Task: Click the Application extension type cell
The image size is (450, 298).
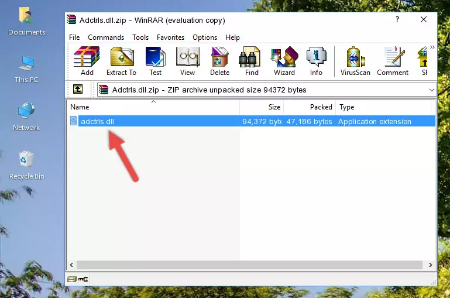Action: (x=375, y=121)
